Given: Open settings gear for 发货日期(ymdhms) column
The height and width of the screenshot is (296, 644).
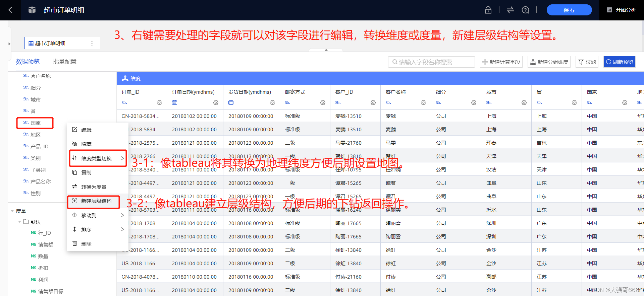Looking at the screenshot, I should tap(272, 103).
